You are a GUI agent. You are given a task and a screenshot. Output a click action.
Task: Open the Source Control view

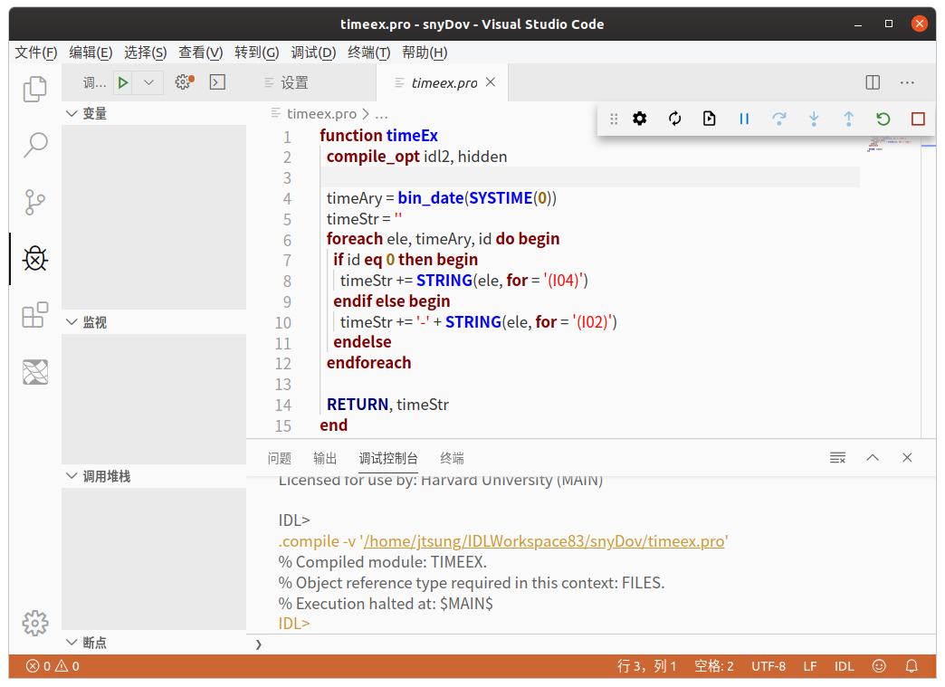pos(35,202)
